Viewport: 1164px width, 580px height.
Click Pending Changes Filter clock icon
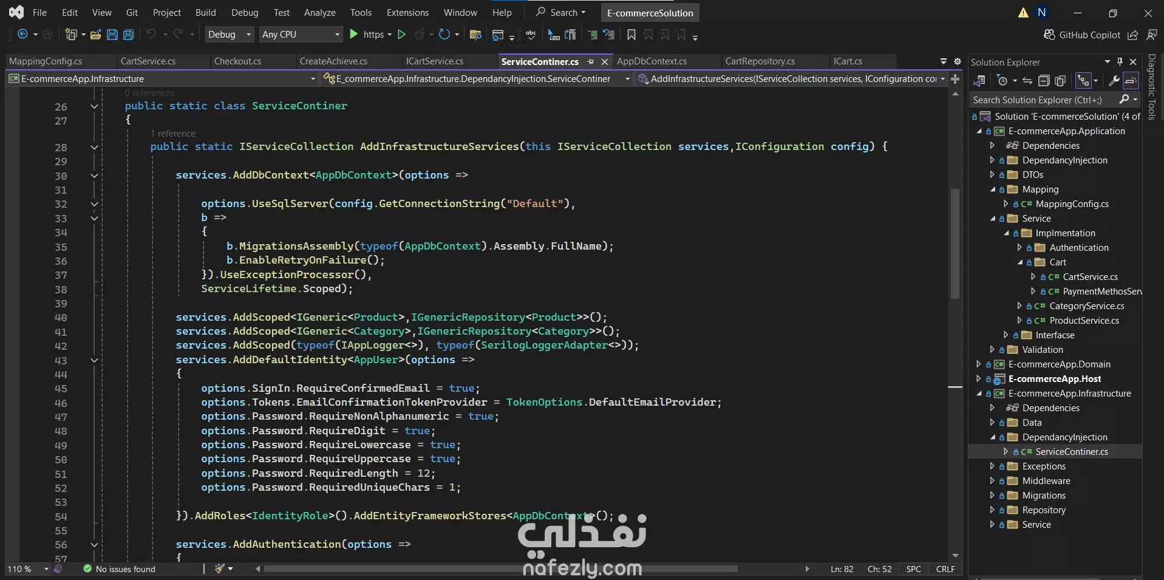click(x=1002, y=81)
